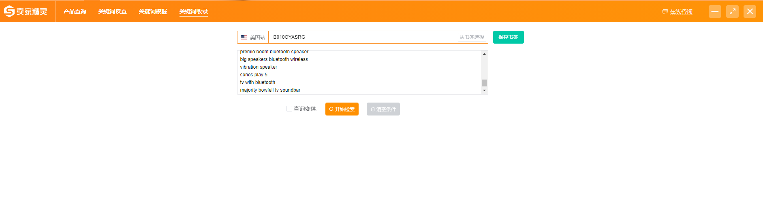Viewport: 763px width, 210px height.
Task: Minimize the 卖家精灵 window
Action: click(715, 11)
